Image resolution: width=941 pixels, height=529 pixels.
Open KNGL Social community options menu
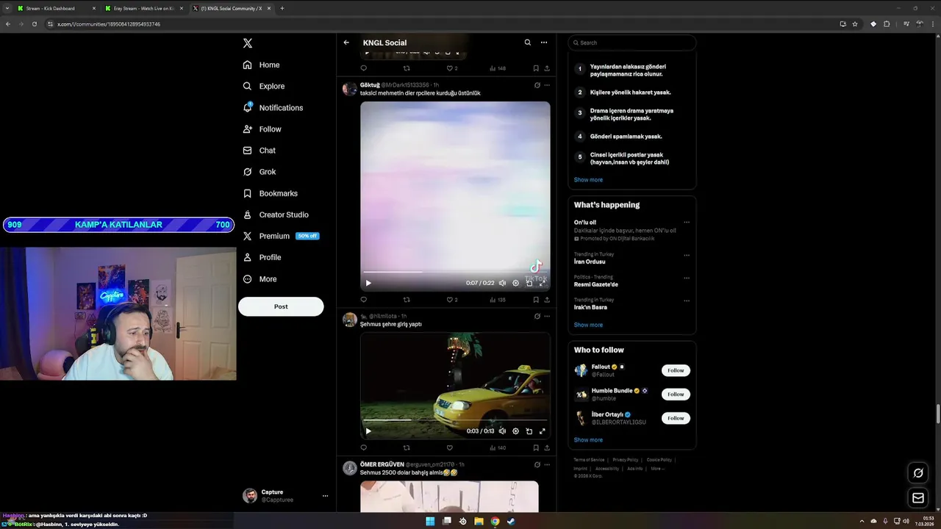click(544, 43)
